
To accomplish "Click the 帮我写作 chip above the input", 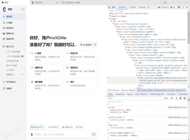I will 53,127.
